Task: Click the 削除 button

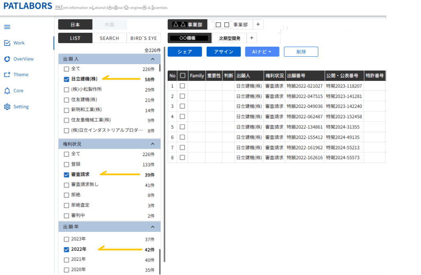Action: point(301,52)
